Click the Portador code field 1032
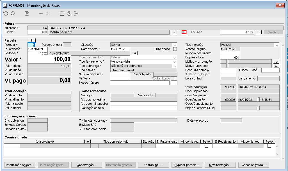 [x=37, y=53]
